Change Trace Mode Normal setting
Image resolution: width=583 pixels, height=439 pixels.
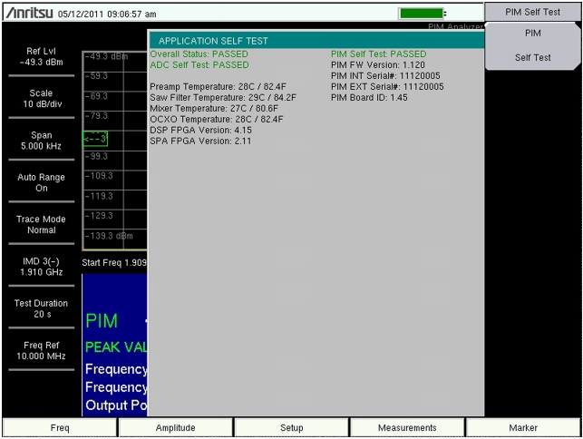pyautogui.click(x=42, y=225)
